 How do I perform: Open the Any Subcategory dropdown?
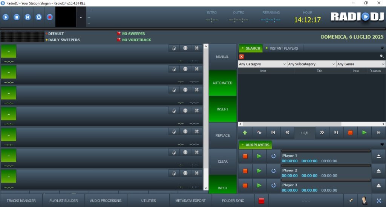[x=311, y=64]
